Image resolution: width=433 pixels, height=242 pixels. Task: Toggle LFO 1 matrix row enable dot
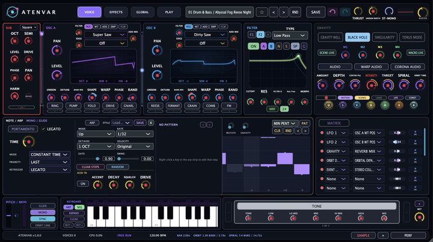coord(322,133)
